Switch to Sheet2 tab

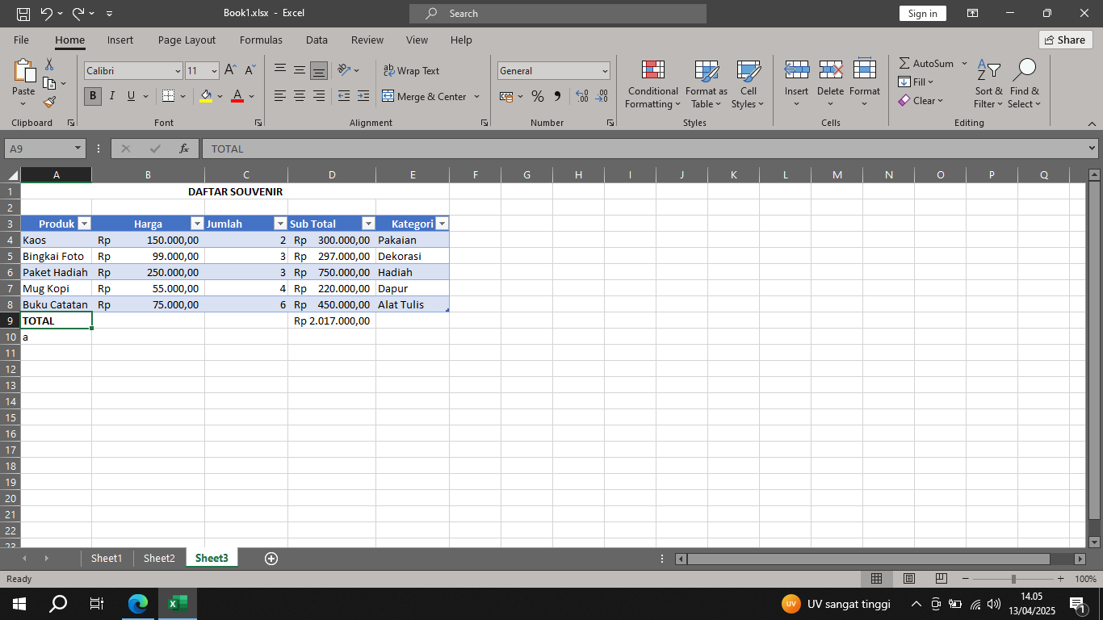[159, 558]
